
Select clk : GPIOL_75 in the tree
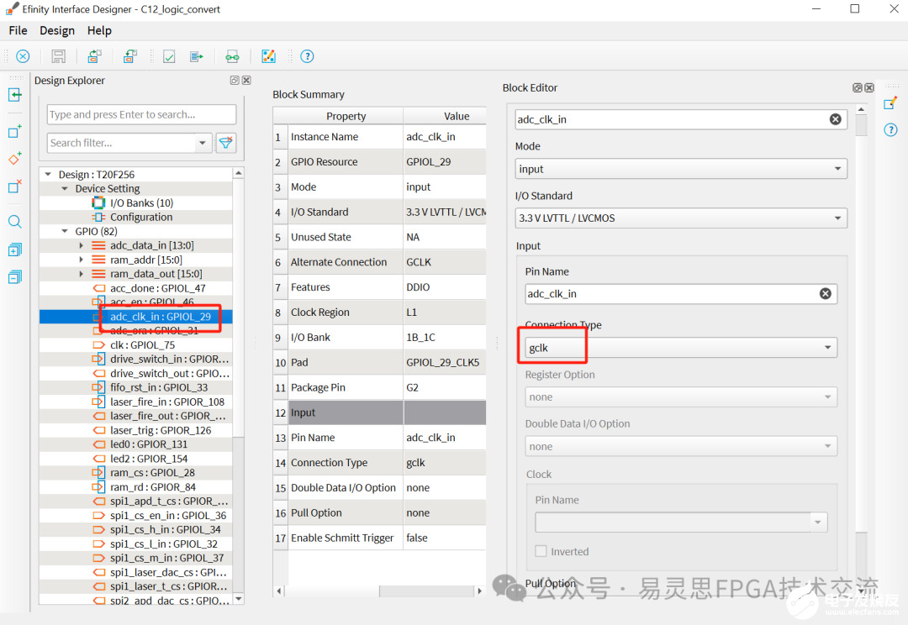(x=142, y=344)
